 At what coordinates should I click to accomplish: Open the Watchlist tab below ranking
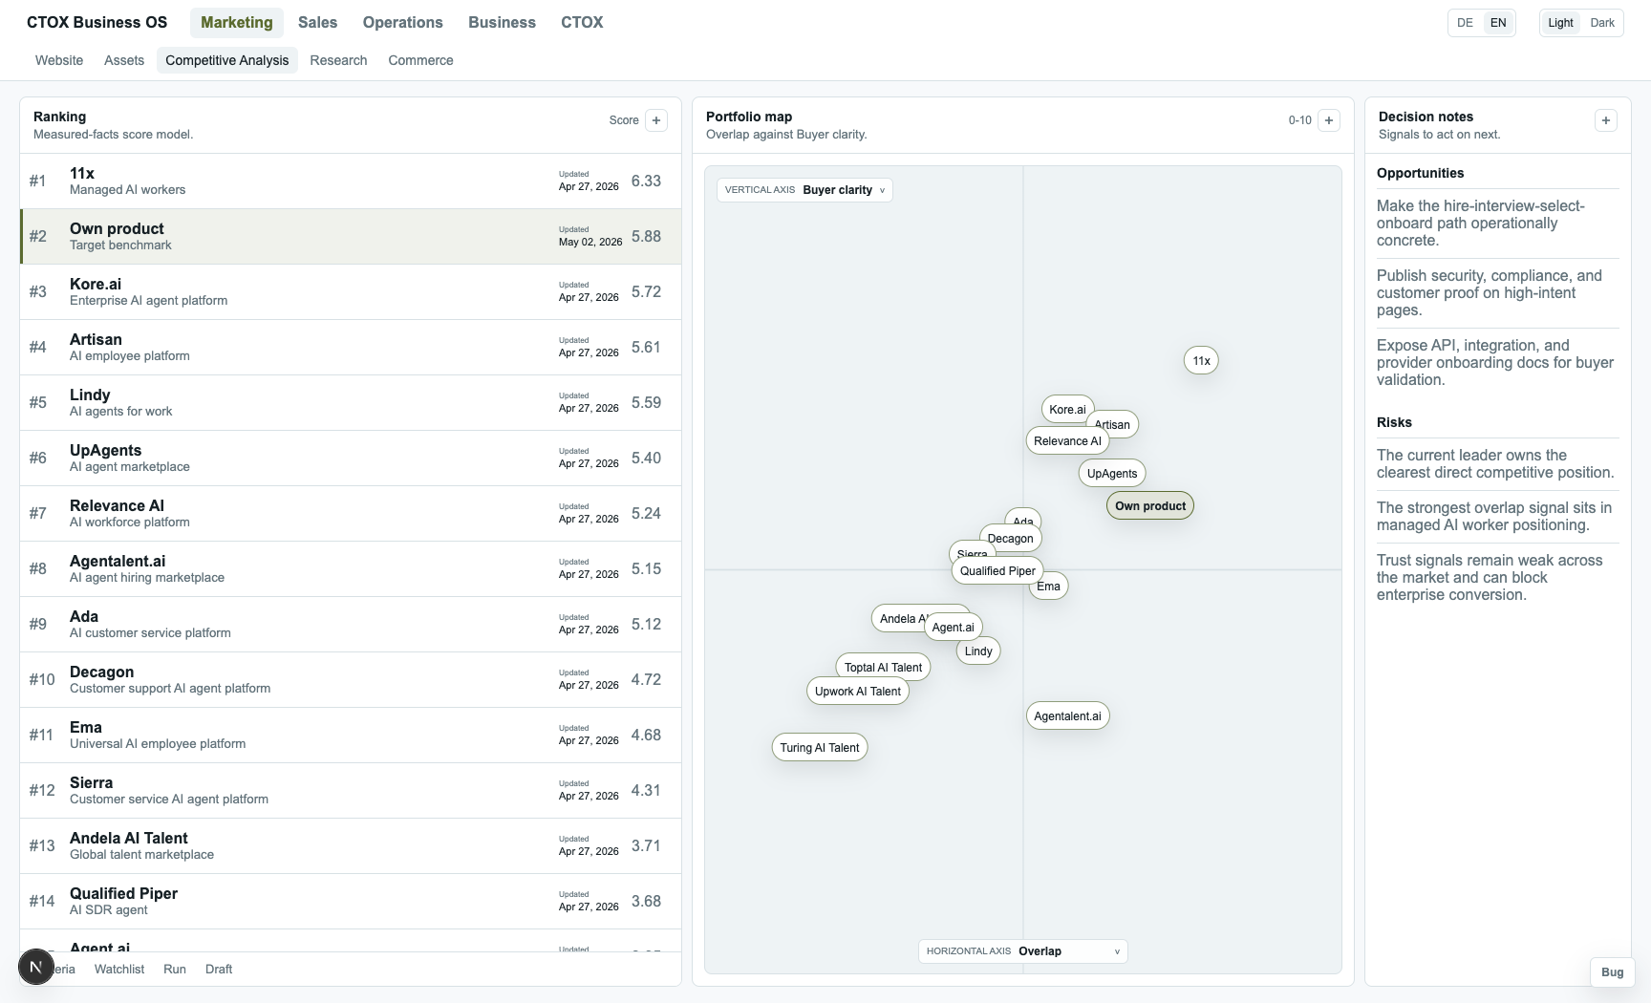(x=119, y=969)
